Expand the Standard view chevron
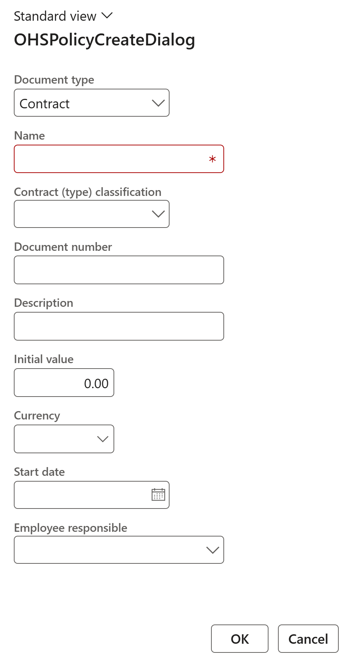This screenshot has height=655, width=342. [x=107, y=16]
